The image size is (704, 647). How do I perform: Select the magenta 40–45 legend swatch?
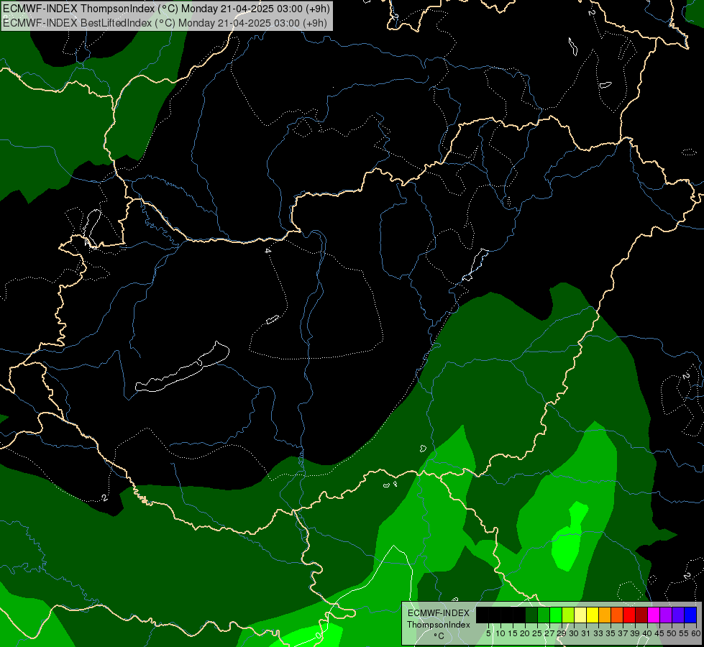click(654, 615)
